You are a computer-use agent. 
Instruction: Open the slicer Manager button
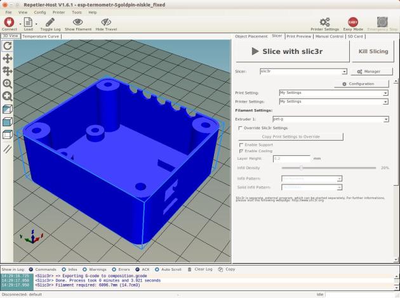tap(371, 72)
